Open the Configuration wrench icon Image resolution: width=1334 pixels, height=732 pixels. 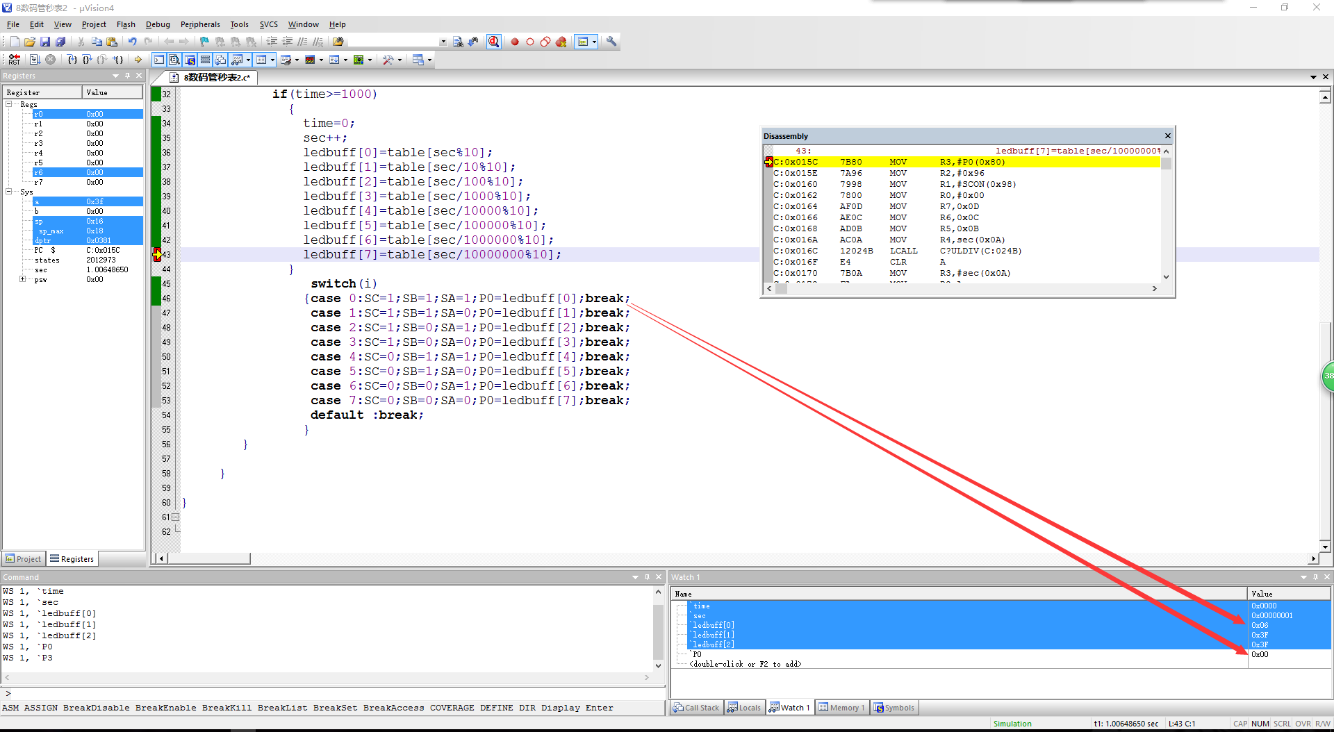(611, 42)
